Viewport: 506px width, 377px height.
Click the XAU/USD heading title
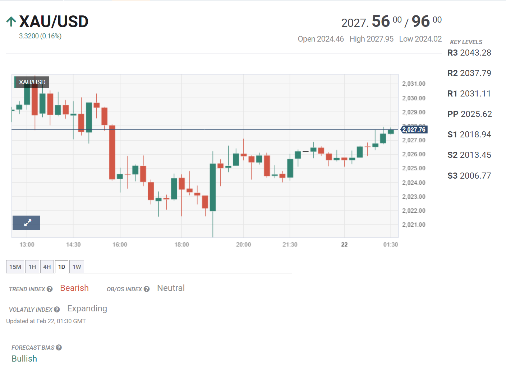[x=54, y=22]
